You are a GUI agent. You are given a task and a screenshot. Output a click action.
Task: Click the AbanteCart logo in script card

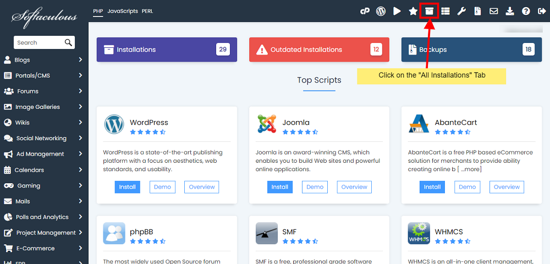(419, 124)
